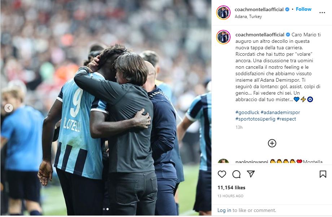
Task: Go to previous photo with left arrow
Action: 8,108
